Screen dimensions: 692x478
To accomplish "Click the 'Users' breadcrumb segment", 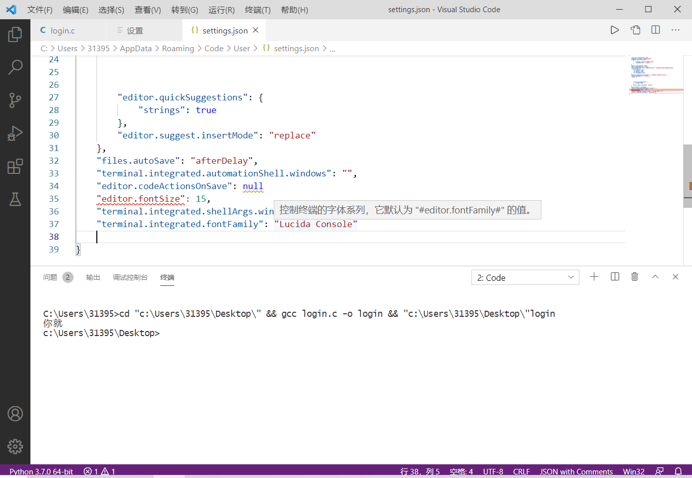I will pos(67,49).
